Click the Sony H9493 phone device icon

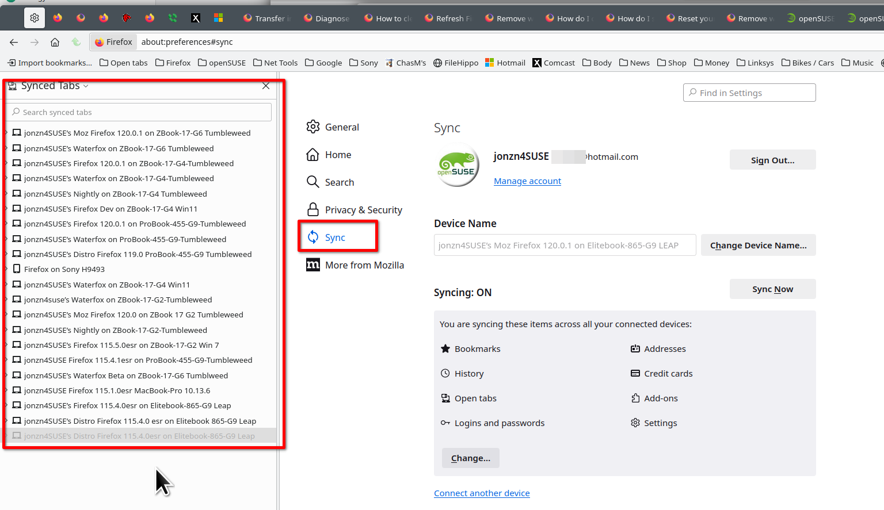[17, 269]
